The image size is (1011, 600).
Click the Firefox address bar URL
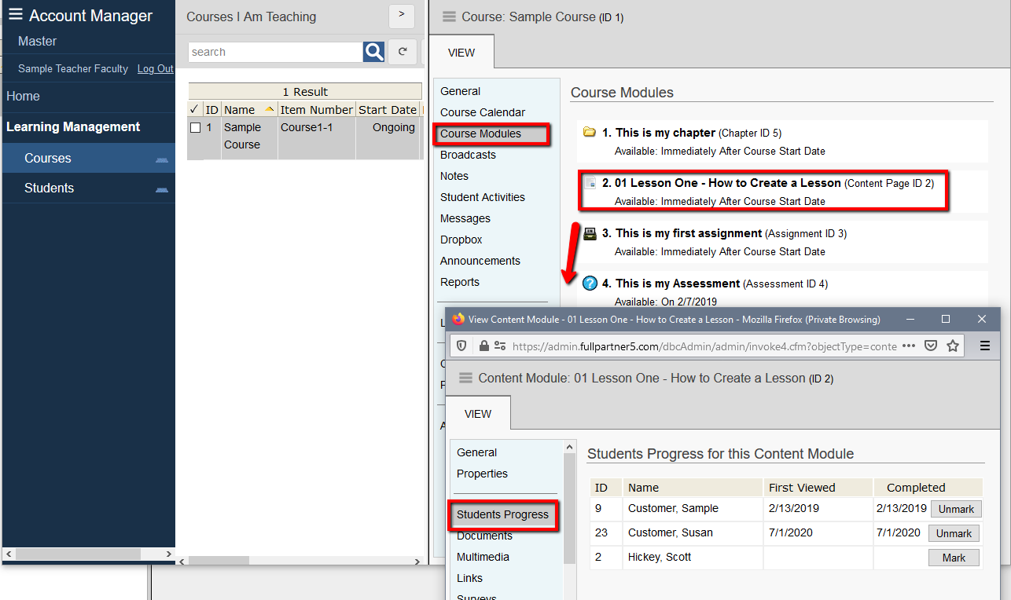(x=704, y=346)
